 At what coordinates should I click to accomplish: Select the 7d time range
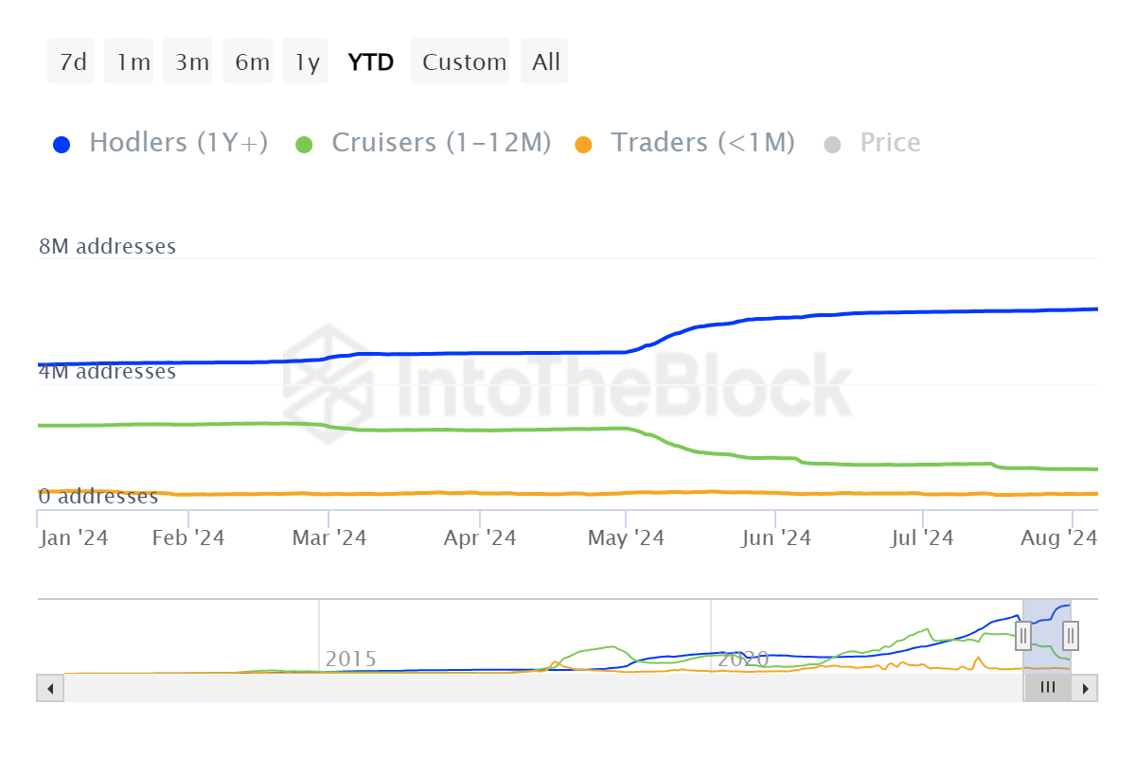(72, 62)
